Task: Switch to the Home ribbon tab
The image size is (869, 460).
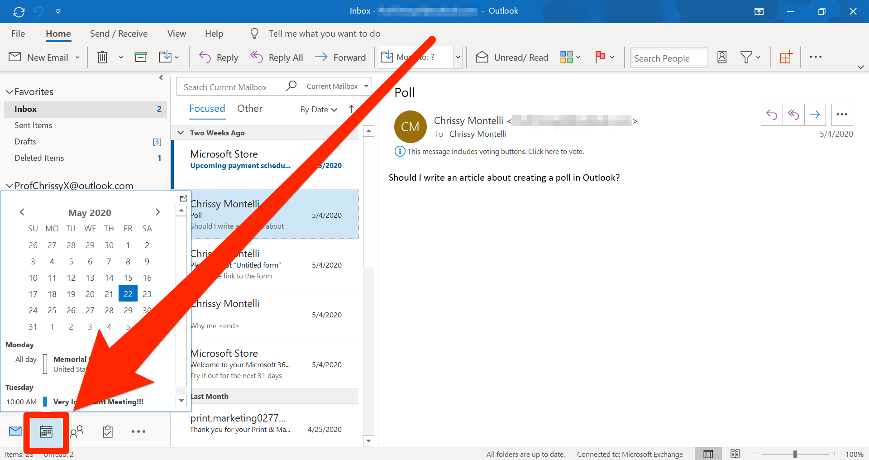Action: [x=58, y=34]
